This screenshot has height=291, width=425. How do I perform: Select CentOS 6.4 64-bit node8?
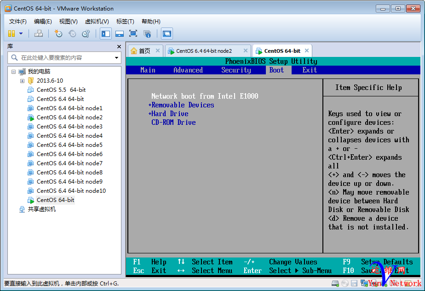pos(69,173)
